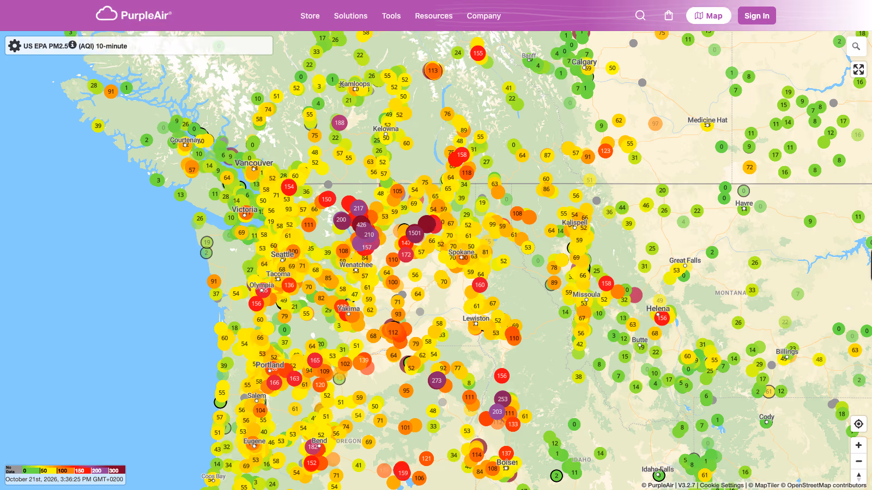Image resolution: width=872 pixels, height=490 pixels.
Task: Open the © PurpleAir attribution link
Action: [x=658, y=485]
